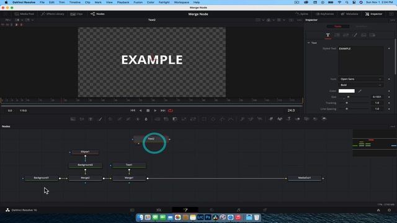Click the Stop playback button
This screenshot has height=223, width=397.
click(148, 110)
